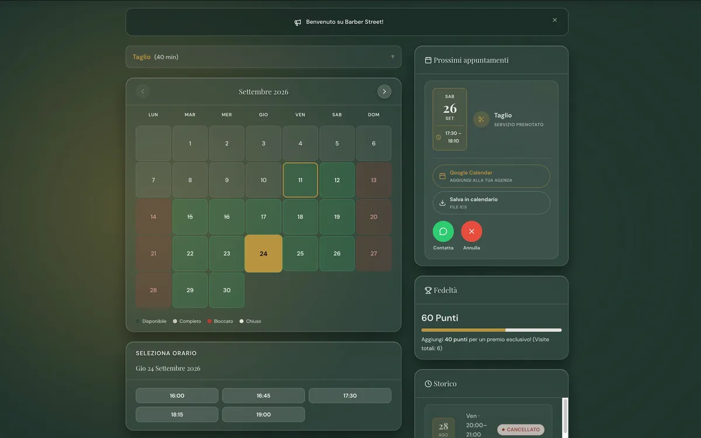Click the 28 AGO history date badge

pyautogui.click(x=443, y=428)
